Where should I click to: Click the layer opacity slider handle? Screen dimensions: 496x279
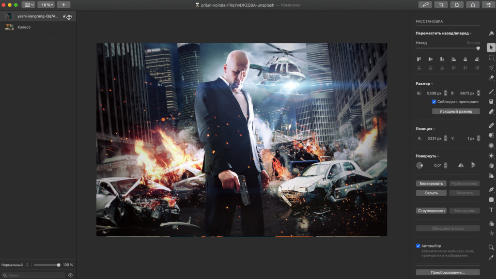pos(59,265)
